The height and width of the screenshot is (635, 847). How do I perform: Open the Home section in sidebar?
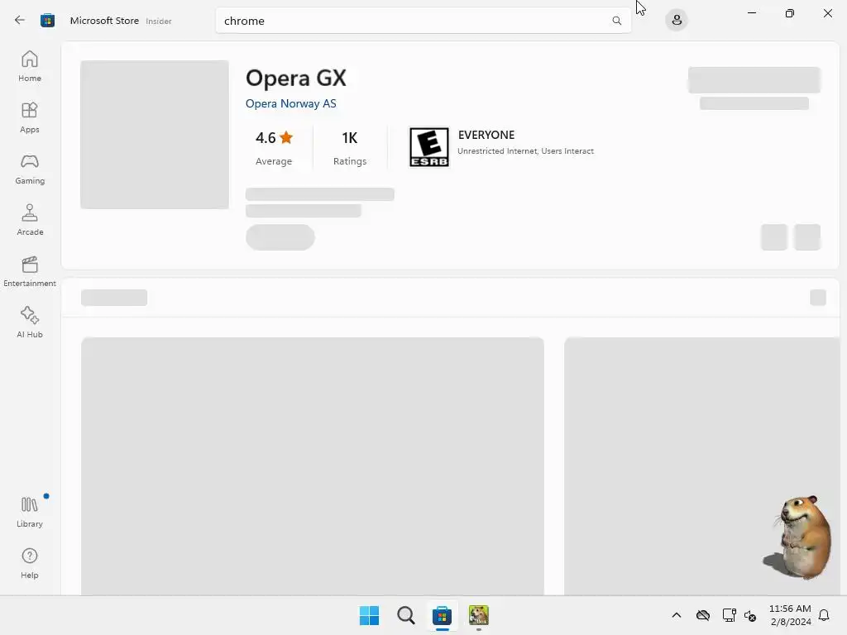click(x=30, y=66)
